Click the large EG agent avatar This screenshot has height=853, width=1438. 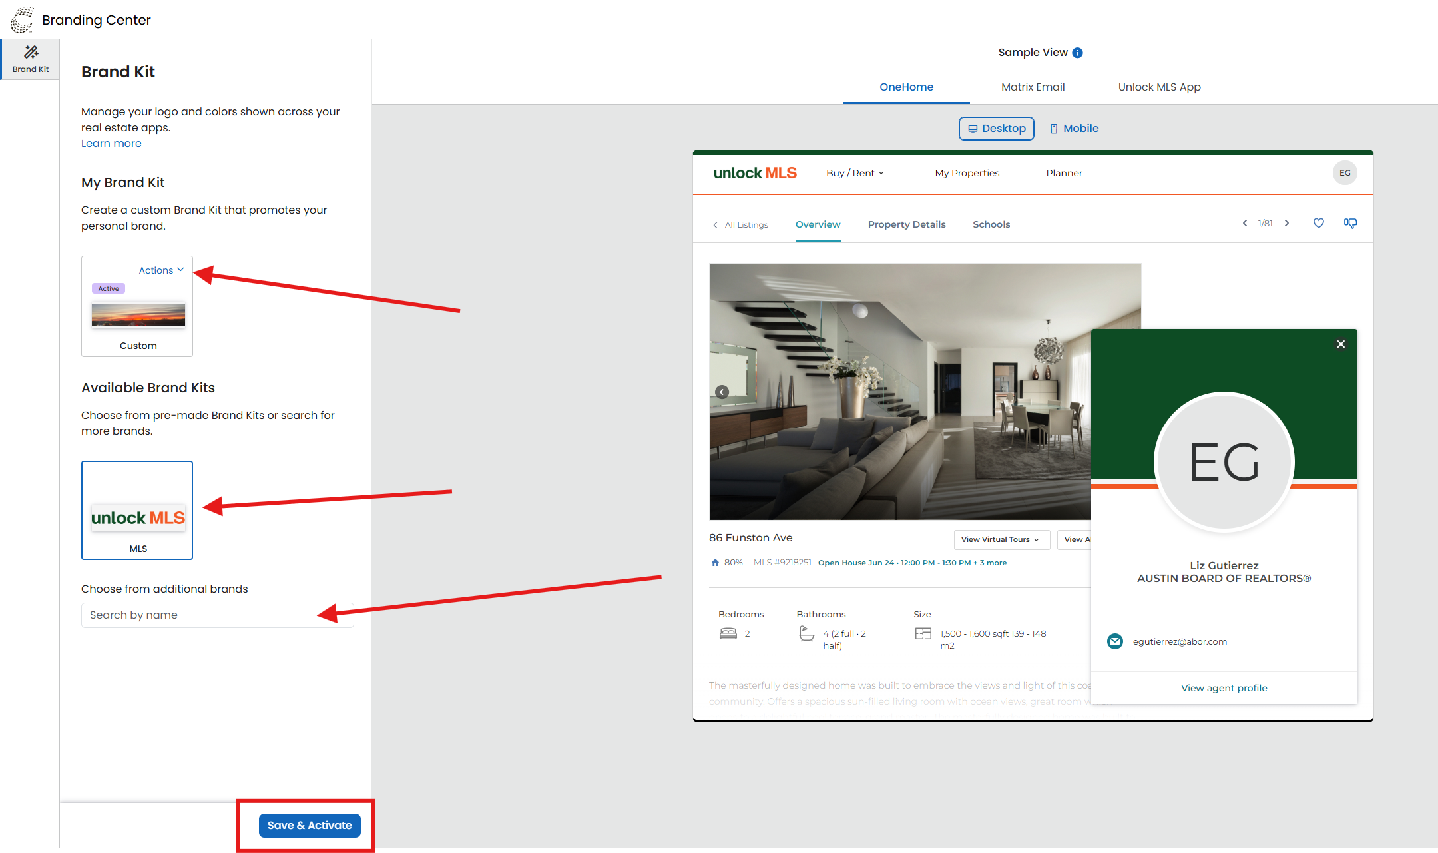coord(1224,462)
